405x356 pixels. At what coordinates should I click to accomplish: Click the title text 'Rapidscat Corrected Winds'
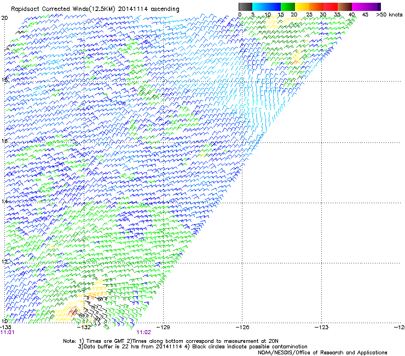(x=50, y=9)
